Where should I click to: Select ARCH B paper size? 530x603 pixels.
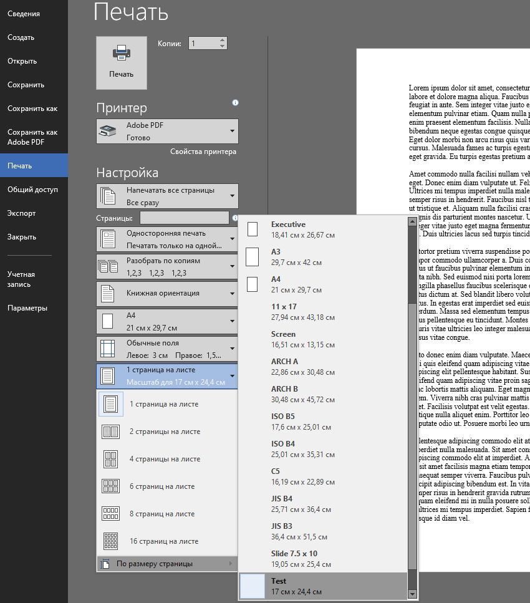[323, 394]
